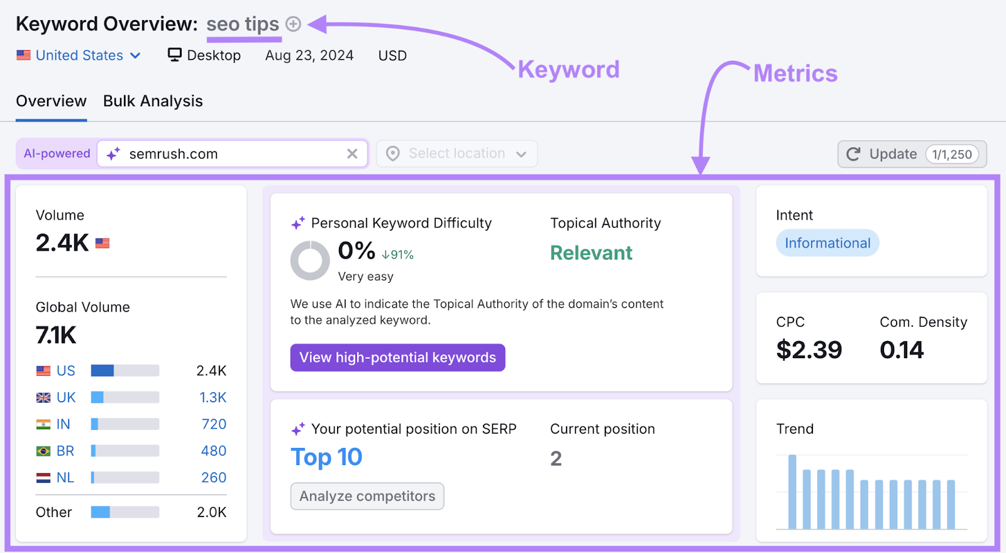1006x553 pixels.
Task: Click the sparkle icon beside Personal Keyword Difficulty
Action: point(297,222)
